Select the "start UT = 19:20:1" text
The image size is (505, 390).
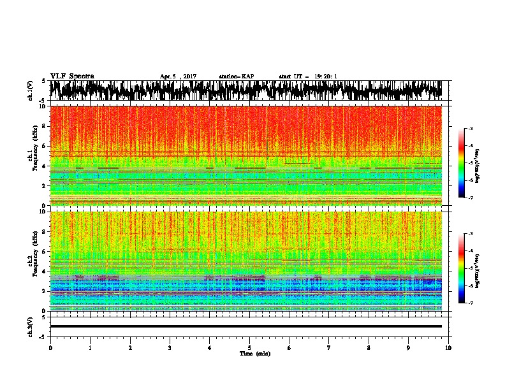coord(308,76)
